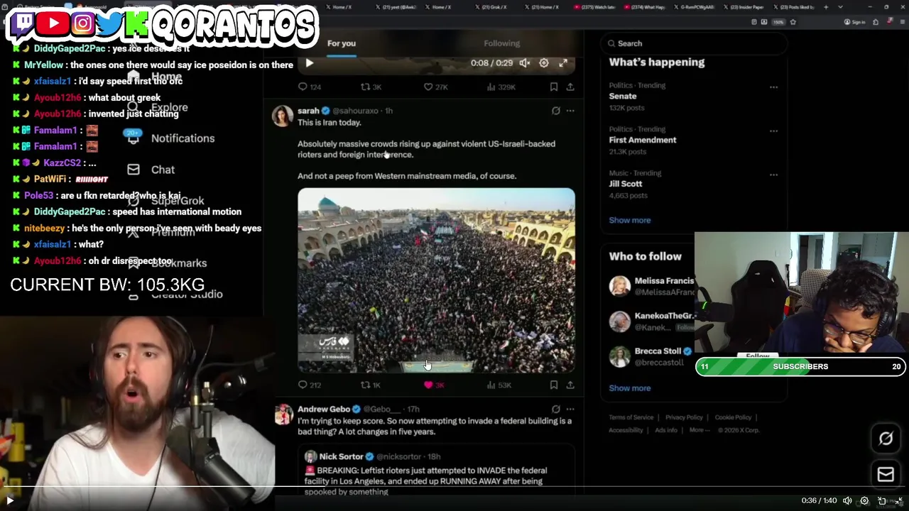This screenshot has width=909, height=511.
Task: View the top post's 329K views
Action: (501, 87)
